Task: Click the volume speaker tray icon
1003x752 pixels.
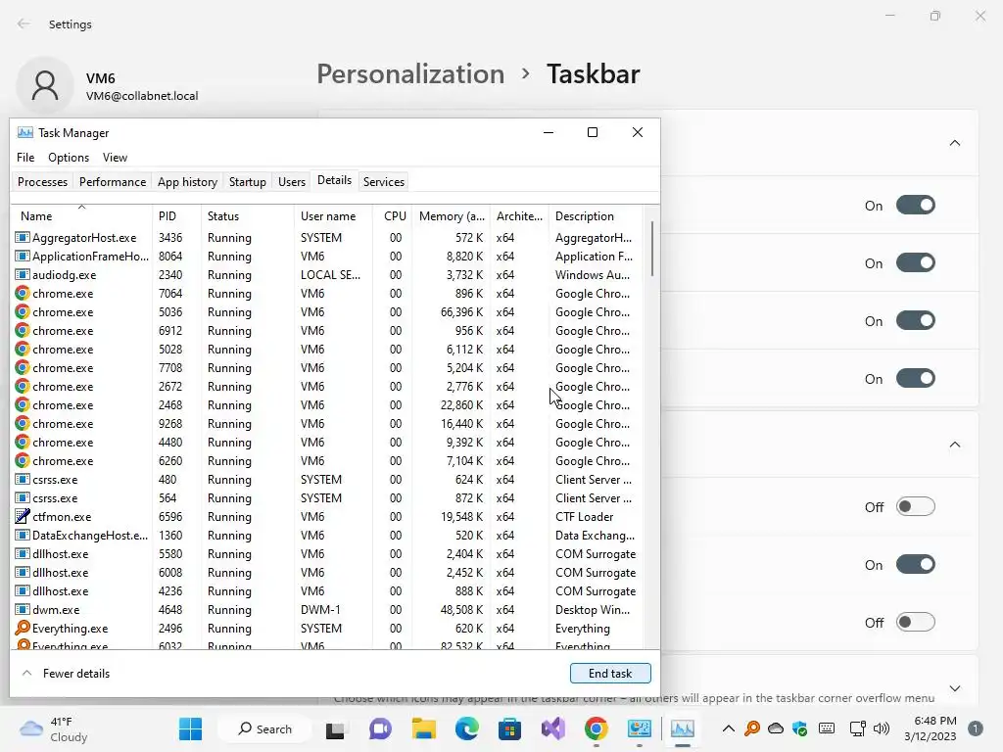Action: (882, 728)
